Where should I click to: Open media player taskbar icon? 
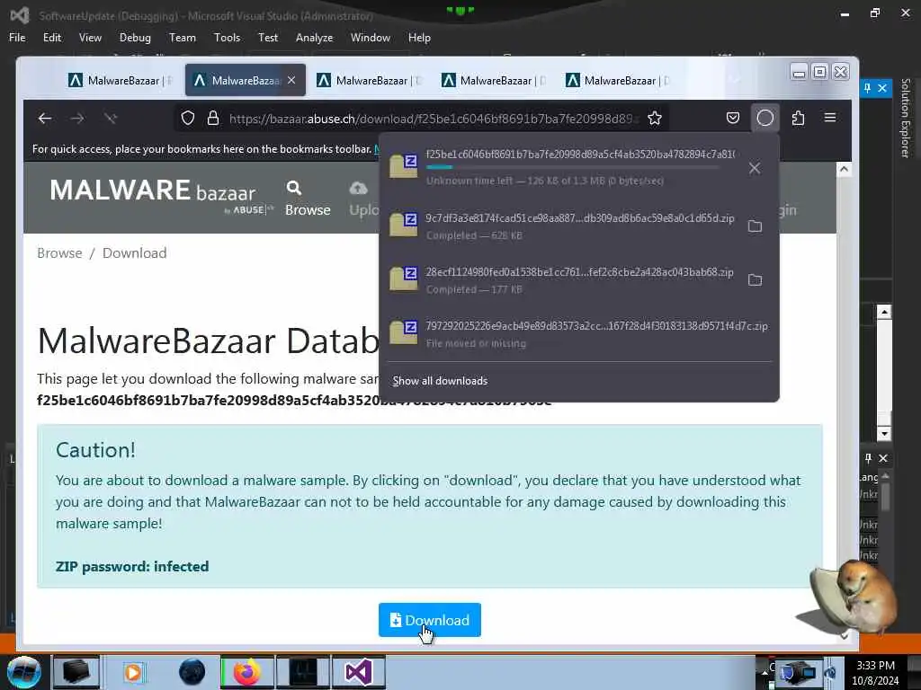tap(133, 672)
